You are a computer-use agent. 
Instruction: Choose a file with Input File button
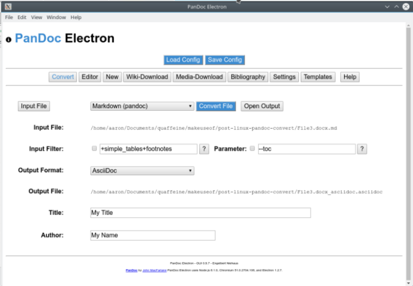click(x=34, y=106)
